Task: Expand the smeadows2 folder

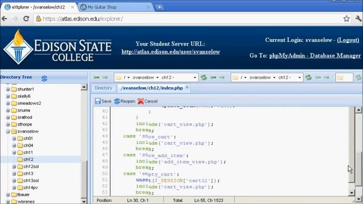Action: tap(8, 103)
